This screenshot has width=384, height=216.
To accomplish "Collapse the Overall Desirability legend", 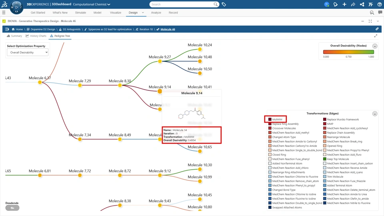I will pos(375,46).
